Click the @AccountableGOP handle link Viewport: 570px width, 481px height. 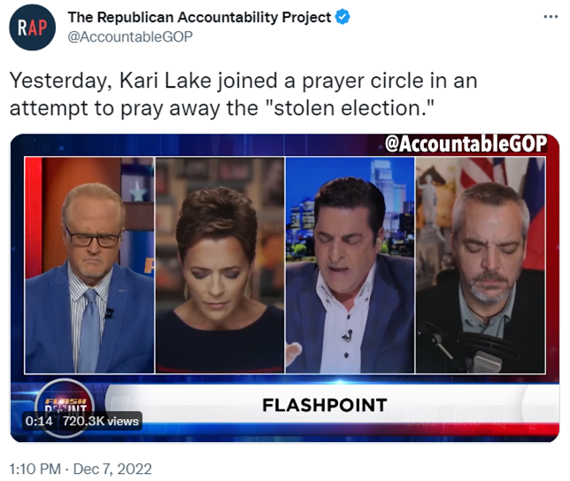point(130,36)
